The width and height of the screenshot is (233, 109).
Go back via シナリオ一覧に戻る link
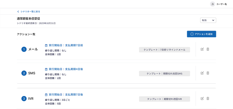(x=29, y=11)
